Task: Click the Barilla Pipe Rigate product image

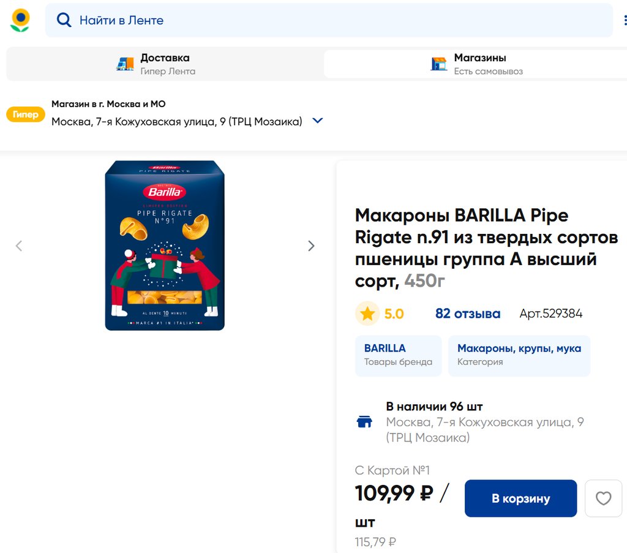Action: point(165,246)
